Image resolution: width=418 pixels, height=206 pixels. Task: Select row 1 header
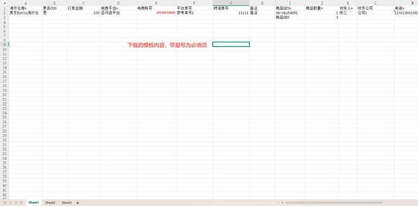pyautogui.click(x=4, y=8)
